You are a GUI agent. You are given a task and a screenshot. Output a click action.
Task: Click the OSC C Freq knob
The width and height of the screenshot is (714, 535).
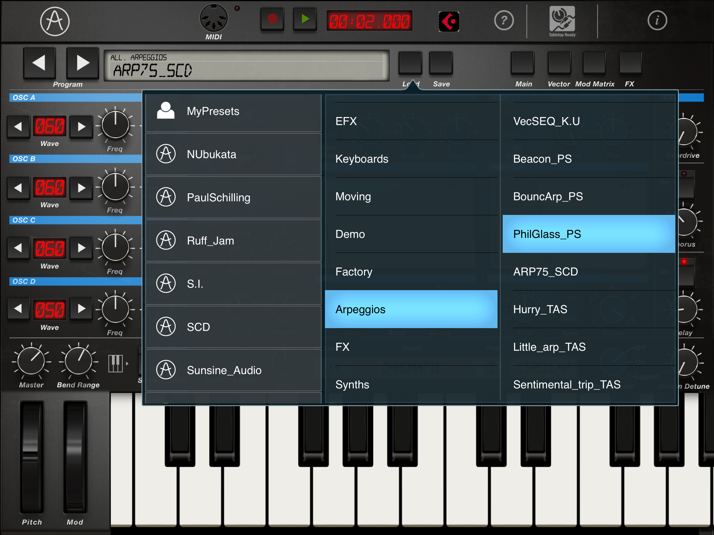pos(115,248)
